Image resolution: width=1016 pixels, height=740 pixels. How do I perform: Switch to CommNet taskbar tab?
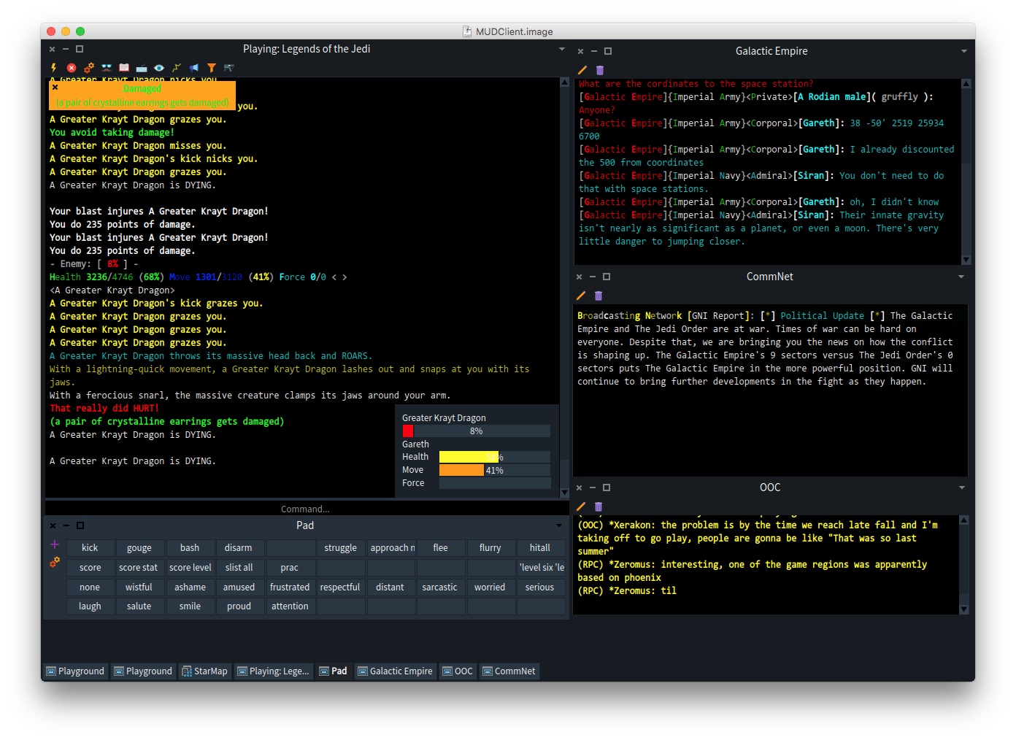coord(509,671)
